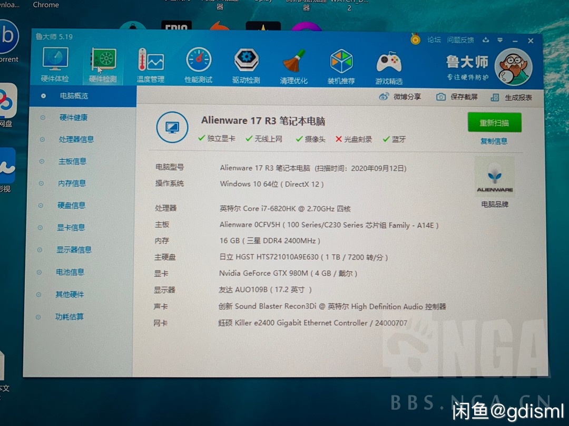The width and height of the screenshot is (569, 426).
Task: Open the 装机推荐 build recommendation panel
Action: pos(341,63)
